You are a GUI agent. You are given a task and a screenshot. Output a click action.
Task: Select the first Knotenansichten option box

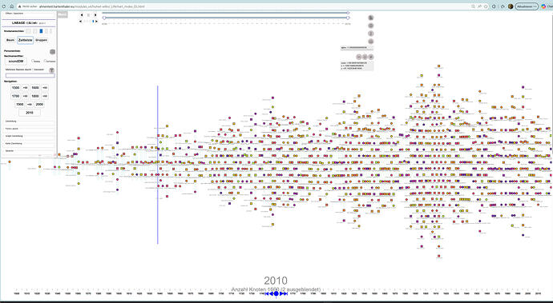pos(28,31)
